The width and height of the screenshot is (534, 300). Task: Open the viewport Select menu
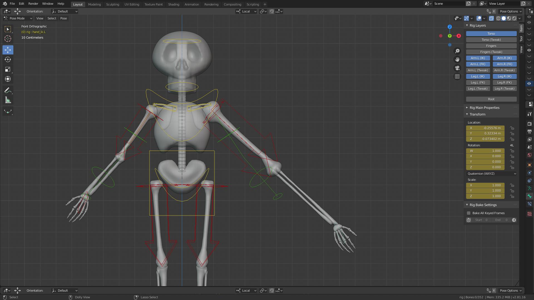[x=52, y=18]
